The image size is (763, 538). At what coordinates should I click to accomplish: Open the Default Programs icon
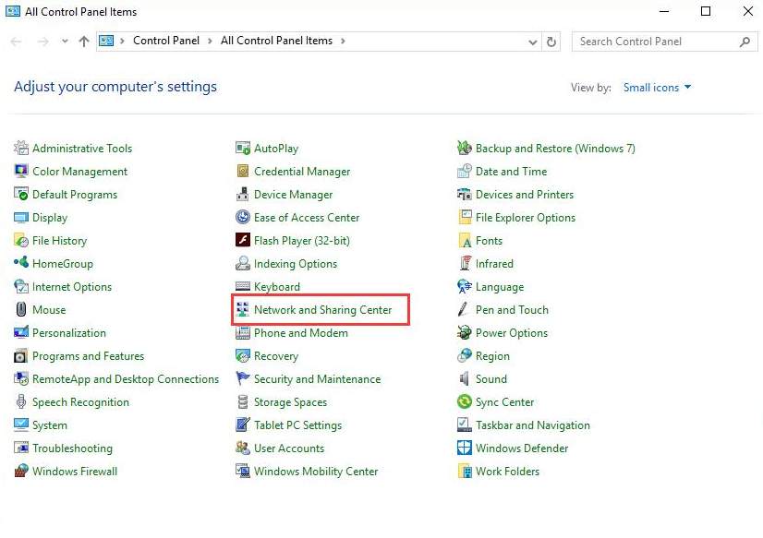[x=21, y=194]
